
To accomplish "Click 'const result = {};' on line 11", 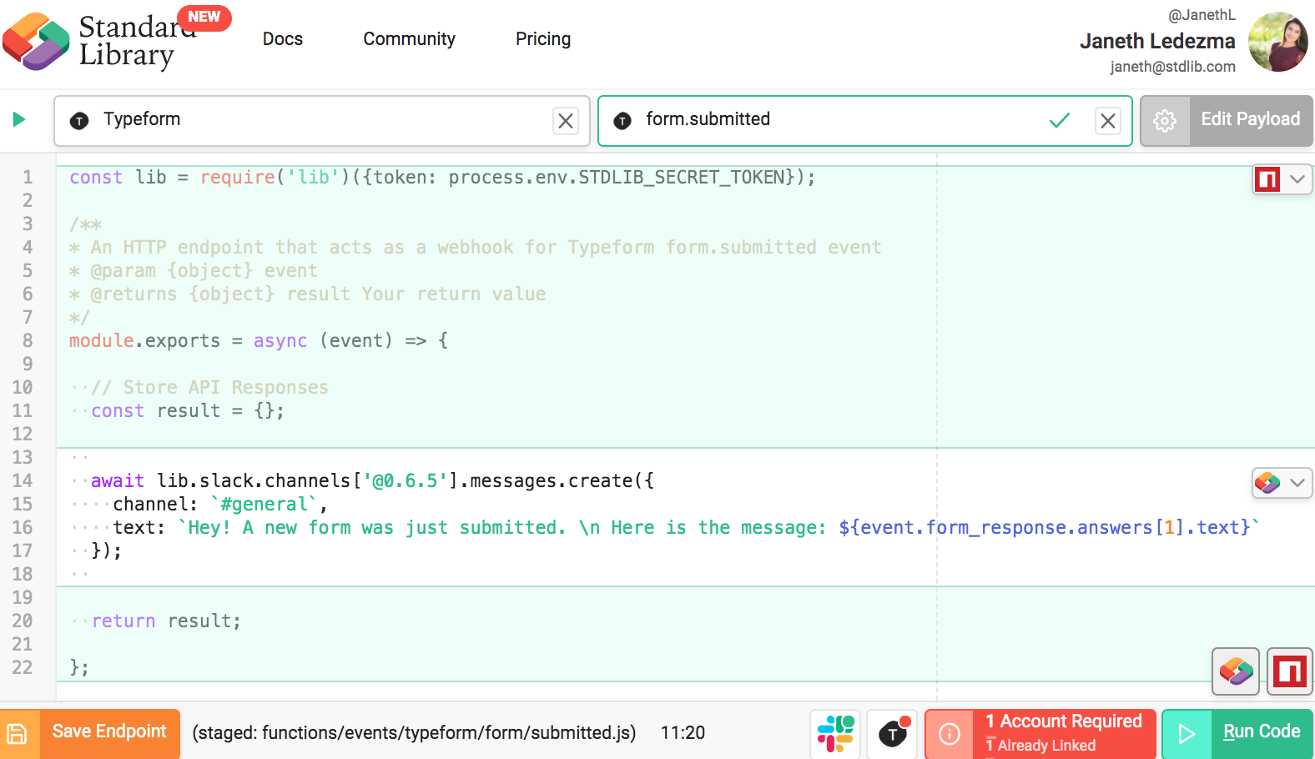I will 188,410.
